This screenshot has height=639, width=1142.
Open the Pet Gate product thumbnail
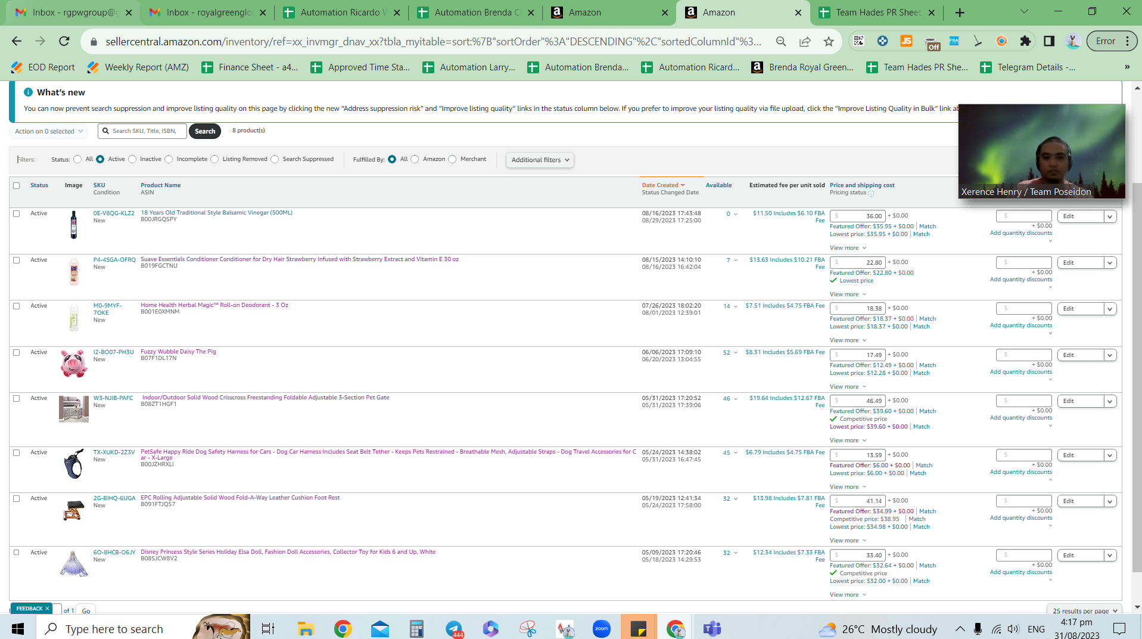pyautogui.click(x=74, y=409)
